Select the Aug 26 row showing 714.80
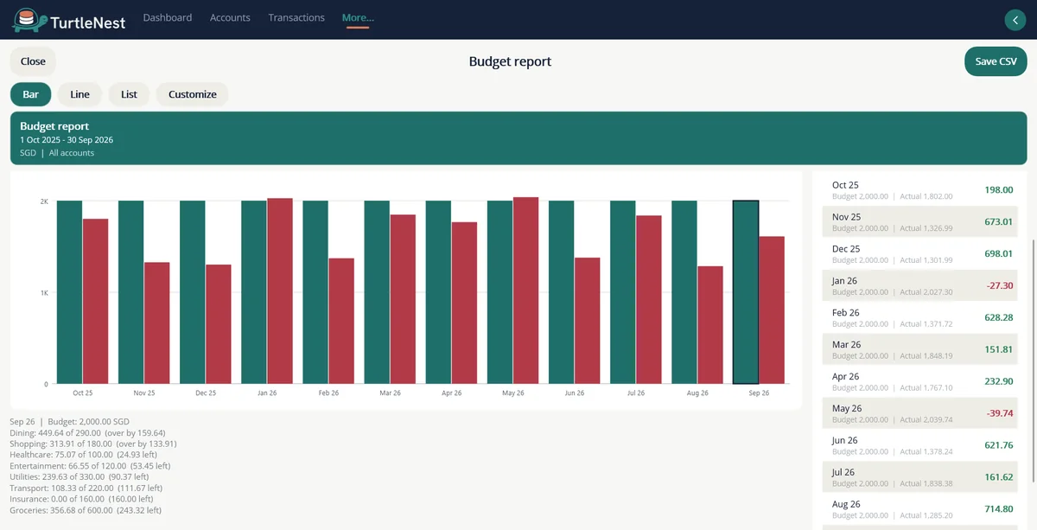Viewport: 1037px width, 530px height. [x=921, y=509]
